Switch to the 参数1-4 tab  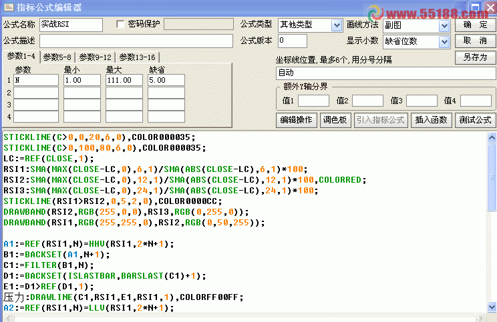click(x=21, y=56)
